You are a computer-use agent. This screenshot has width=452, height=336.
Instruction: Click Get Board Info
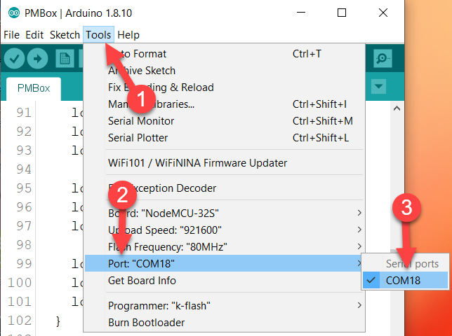click(x=225, y=280)
